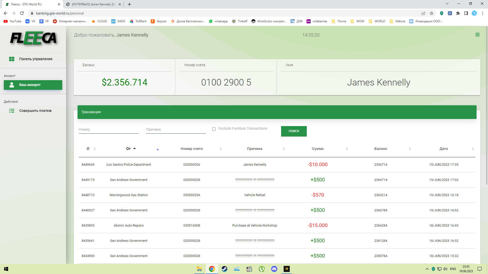Toggle browser side panel icon
Image resolution: width=488 pixels, height=274 pixels.
click(x=466, y=13)
